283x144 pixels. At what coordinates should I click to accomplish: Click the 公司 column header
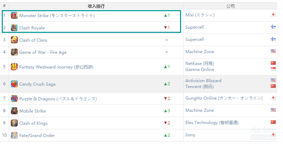point(230,6)
